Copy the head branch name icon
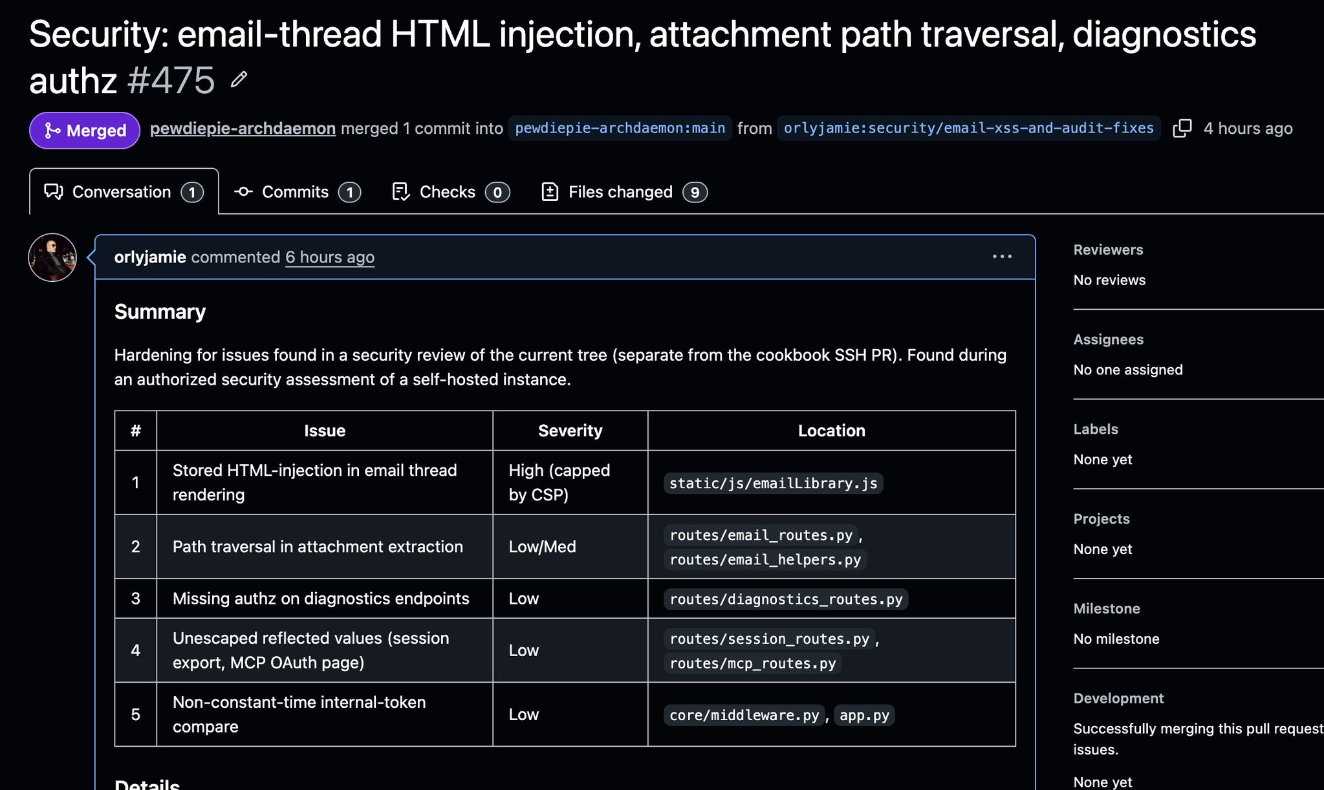 1182,128
